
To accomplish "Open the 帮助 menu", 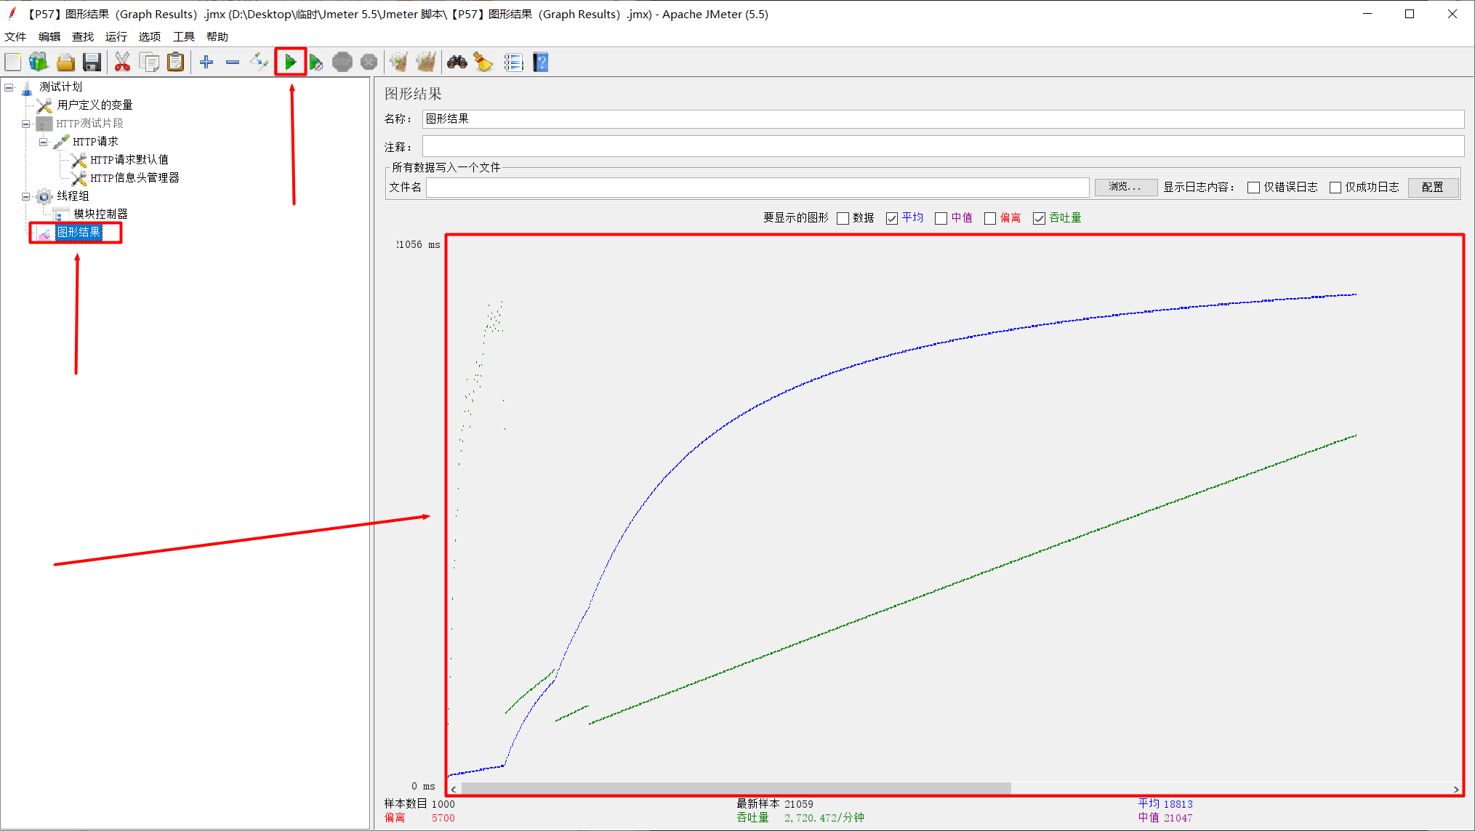I will 217,37.
